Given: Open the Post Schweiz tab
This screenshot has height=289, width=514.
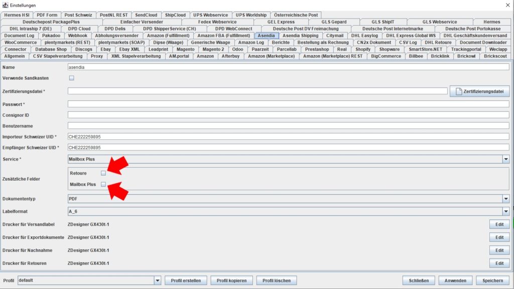Looking at the screenshot, I should click(78, 15).
